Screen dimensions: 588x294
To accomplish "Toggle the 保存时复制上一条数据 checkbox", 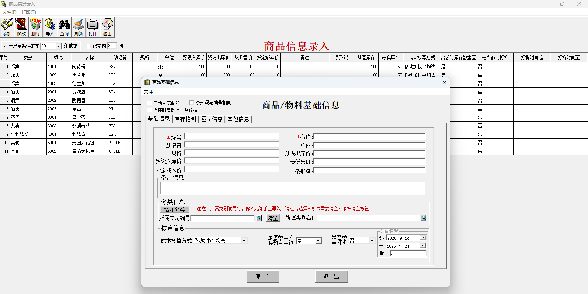I will 149,110.
